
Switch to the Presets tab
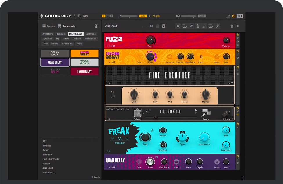pyautogui.click(x=48, y=26)
